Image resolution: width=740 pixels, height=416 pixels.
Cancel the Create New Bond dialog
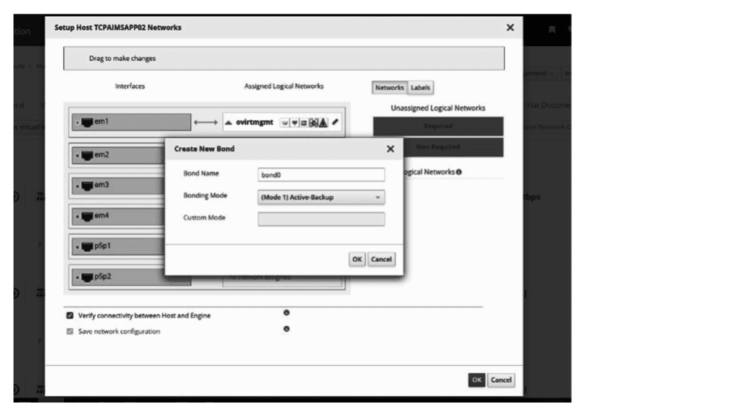(x=382, y=260)
